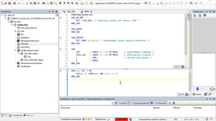Select the FUN folder in tree

[22, 31]
